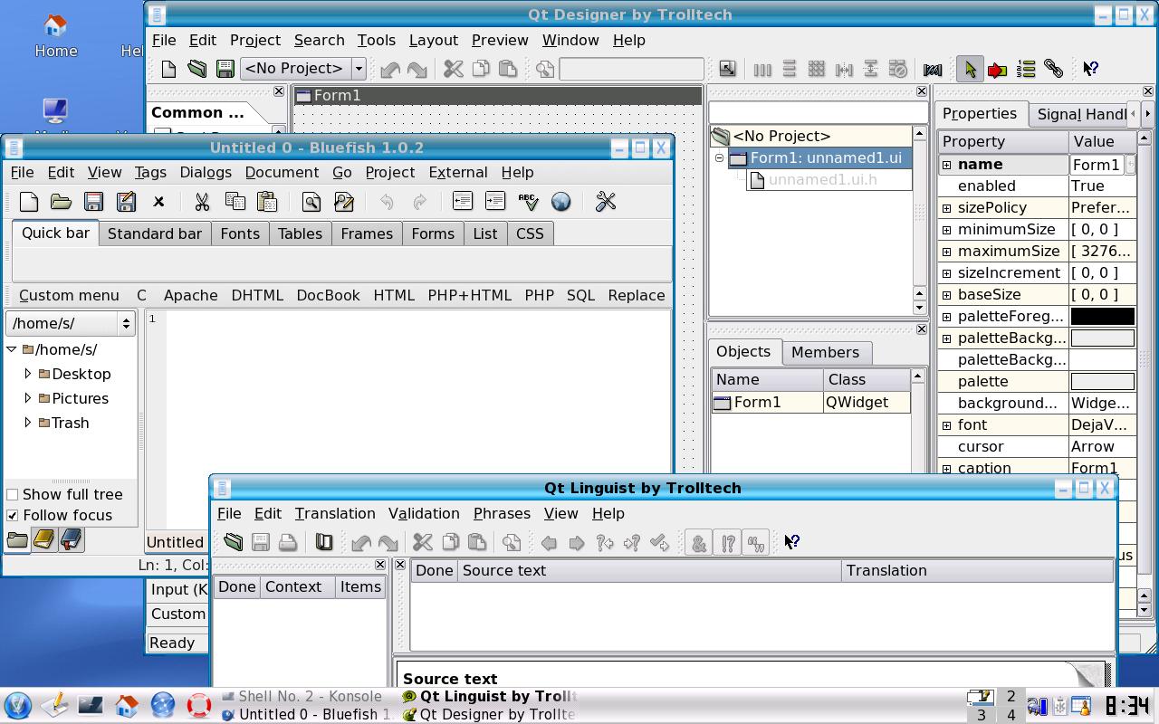Copy selection using Bluefish toolbar icon
Image resolution: width=1159 pixels, height=724 pixels.
(x=235, y=202)
